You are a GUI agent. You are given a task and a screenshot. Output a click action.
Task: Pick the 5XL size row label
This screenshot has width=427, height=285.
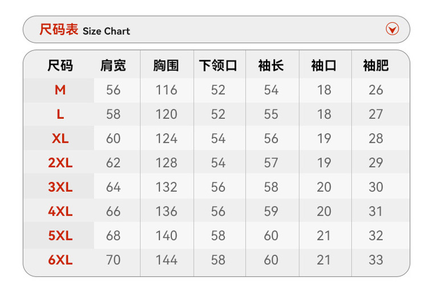[x=60, y=236]
